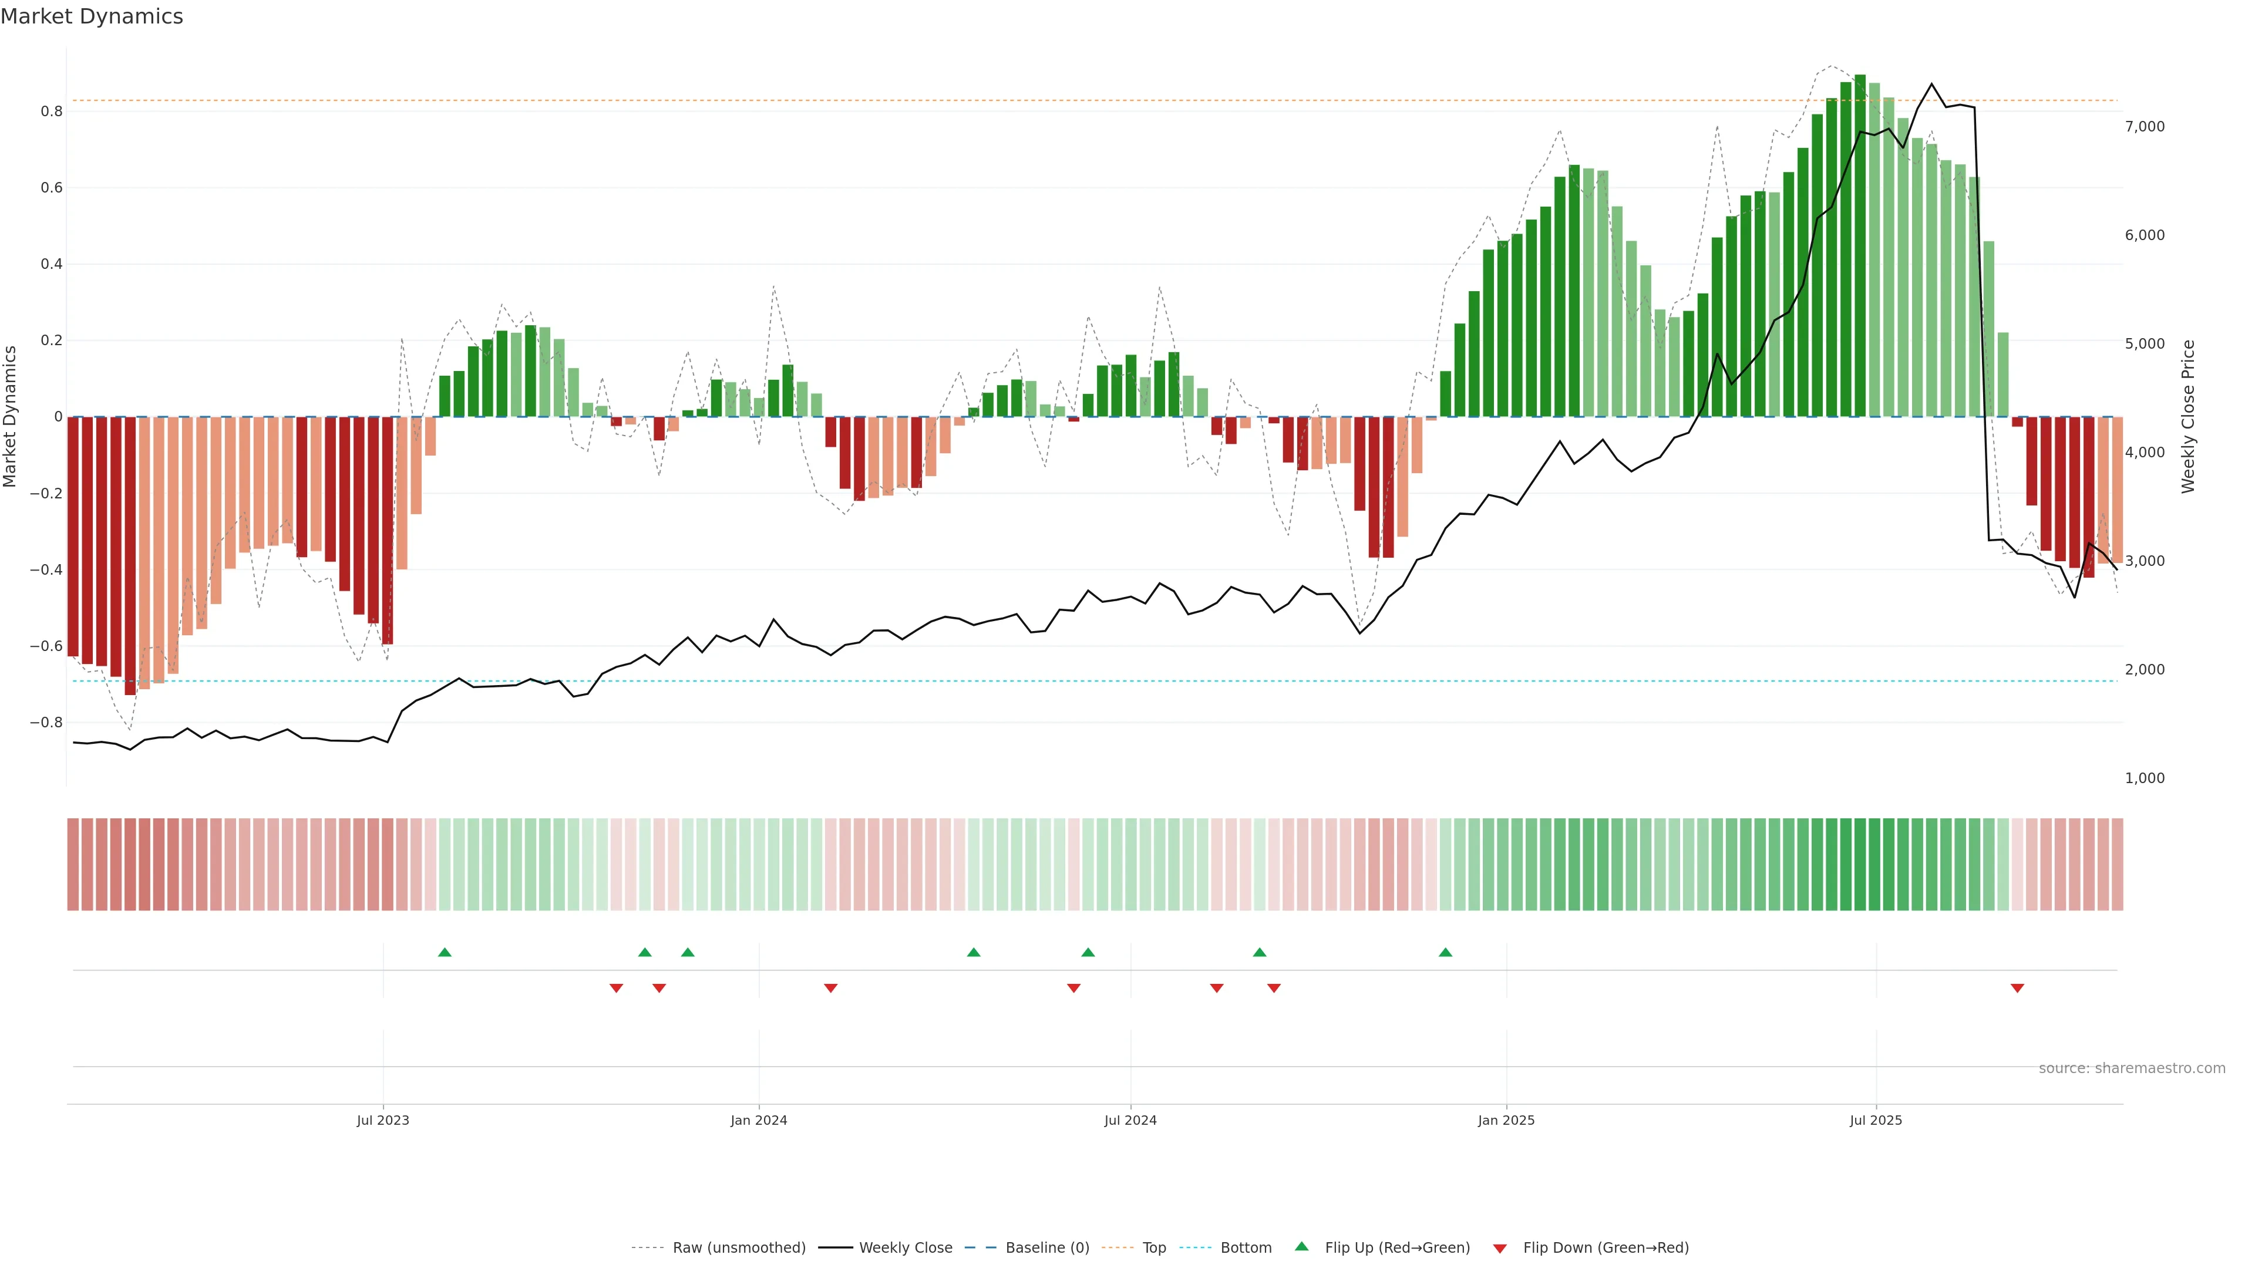
Task: Click the last green flip-up marker before Jan 2025
Action: pyautogui.click(x=1445, y=952)
